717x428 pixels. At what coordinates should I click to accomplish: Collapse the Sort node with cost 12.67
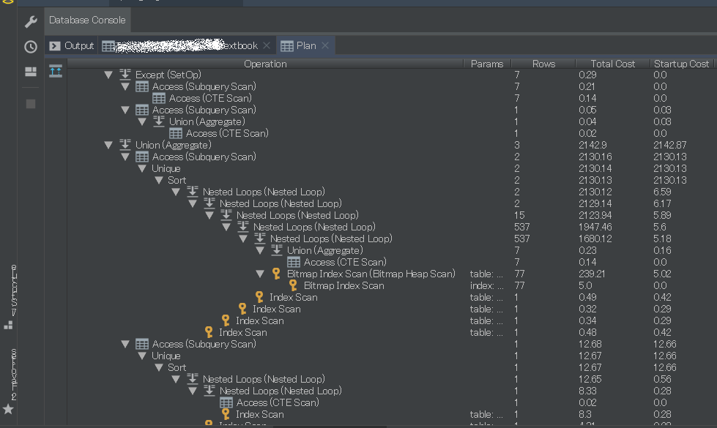pyautogui.click(x=159, y=368)
